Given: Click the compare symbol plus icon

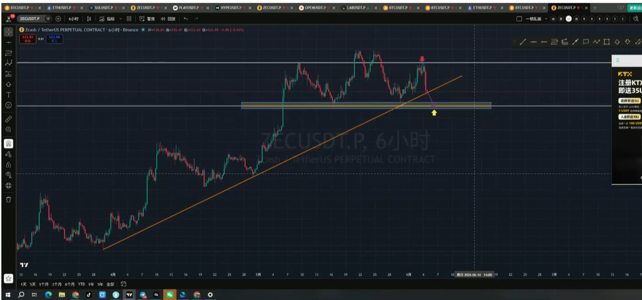Looking at the screenshot, I should pyautogui.click(x=58, y=19).
